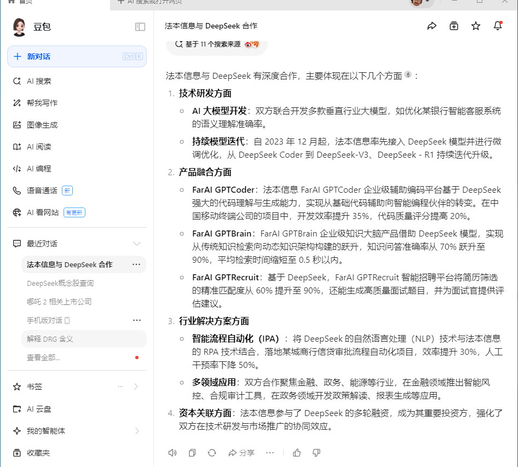Image resolution: width=518 pixels, height=467 pixels.
Task: Open AI 搜索或打开网页 new tab
Action: pos(151,2)
